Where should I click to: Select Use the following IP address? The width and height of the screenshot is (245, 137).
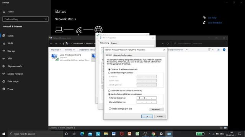pos(109,73)
